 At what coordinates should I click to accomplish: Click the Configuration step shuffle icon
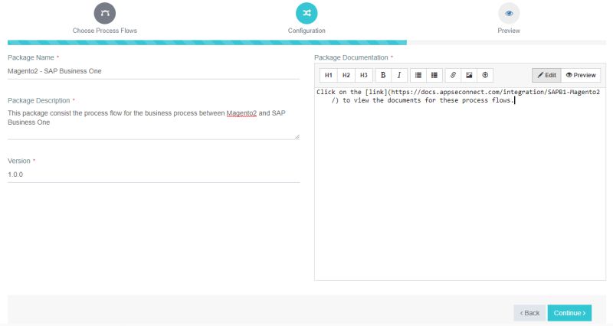tap(306, 13)
